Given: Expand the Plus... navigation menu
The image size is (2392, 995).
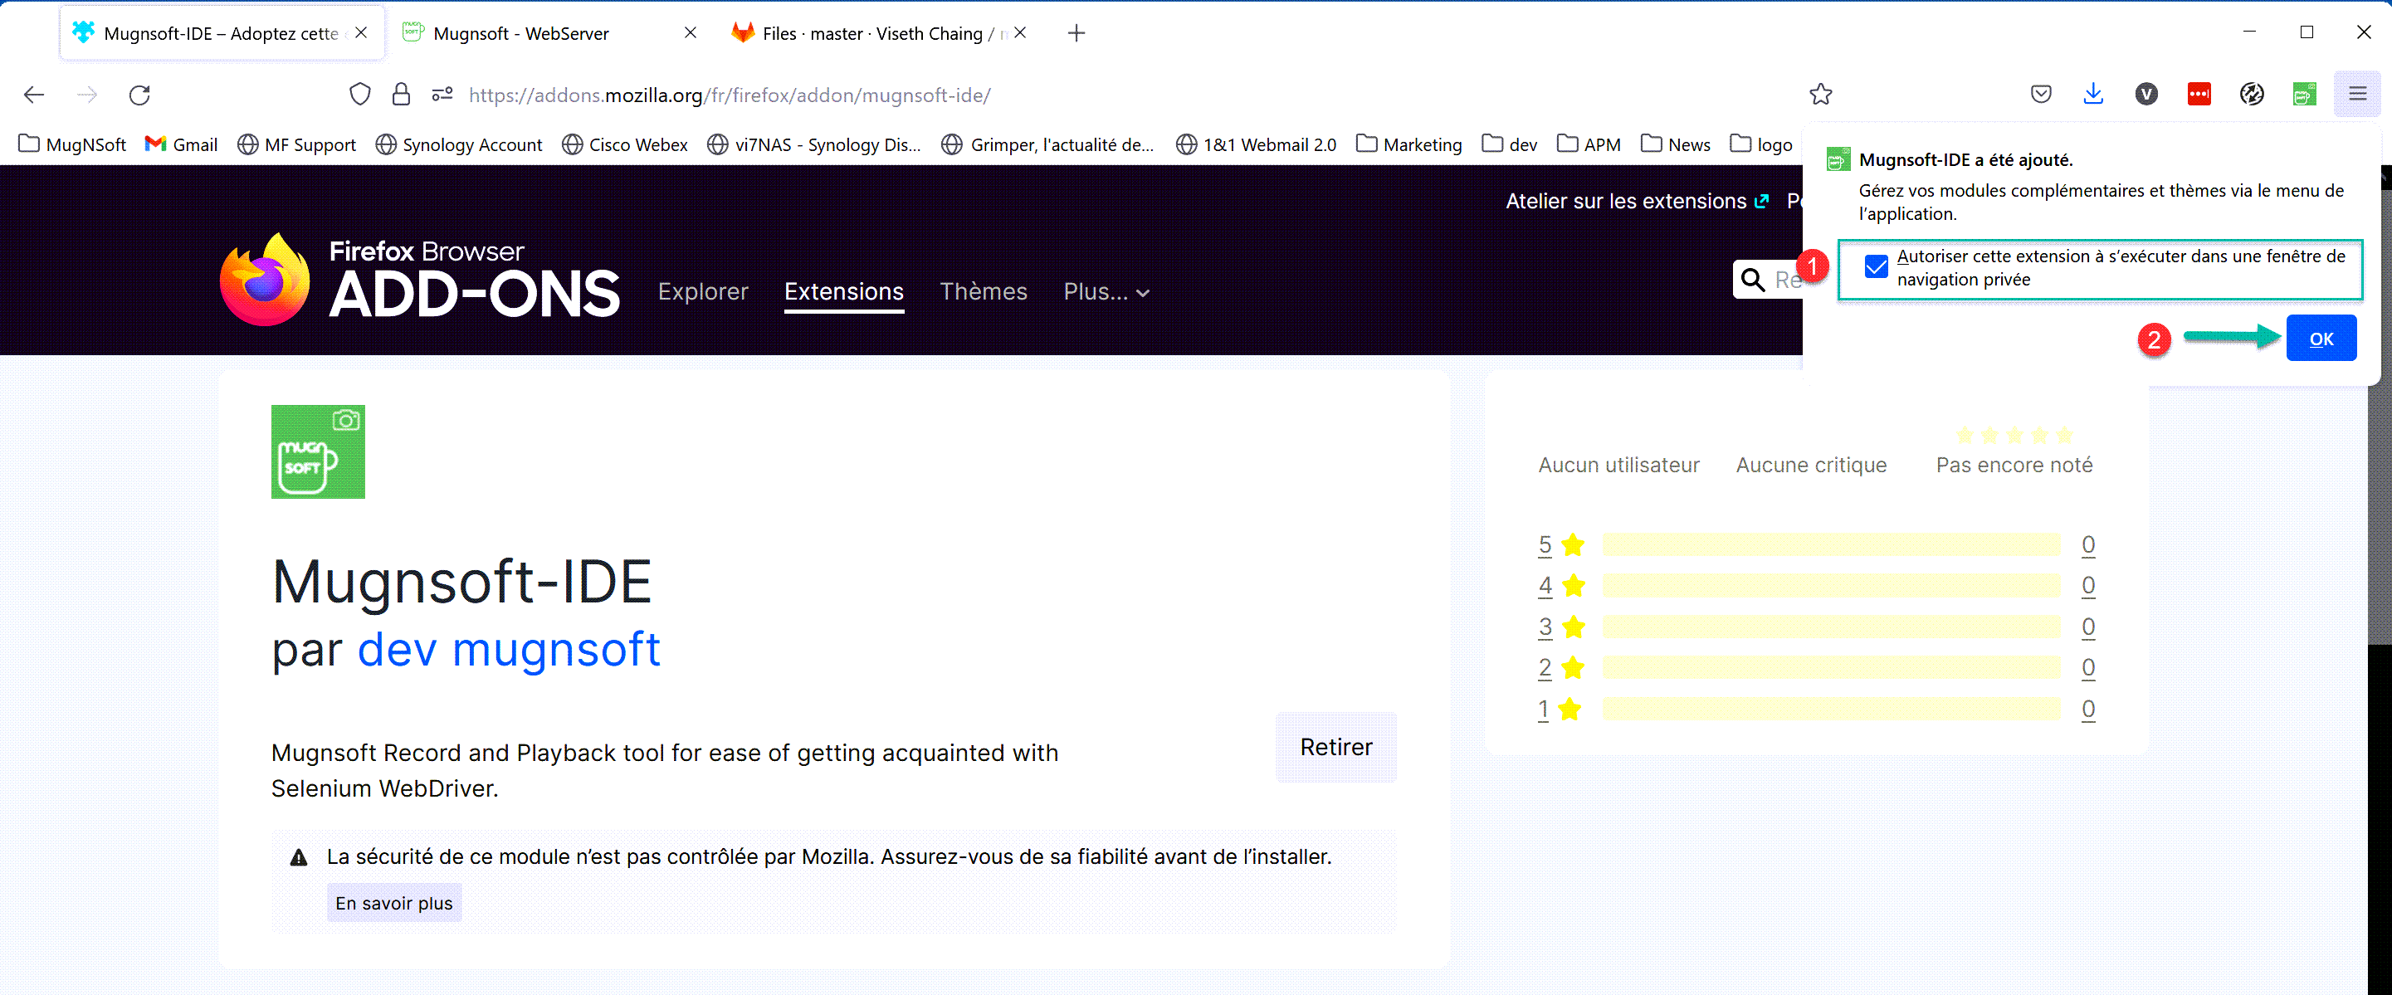Looking at the screenshot, I should 1107,292.
